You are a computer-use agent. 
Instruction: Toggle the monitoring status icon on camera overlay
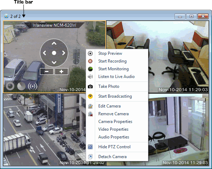[21, 86]
